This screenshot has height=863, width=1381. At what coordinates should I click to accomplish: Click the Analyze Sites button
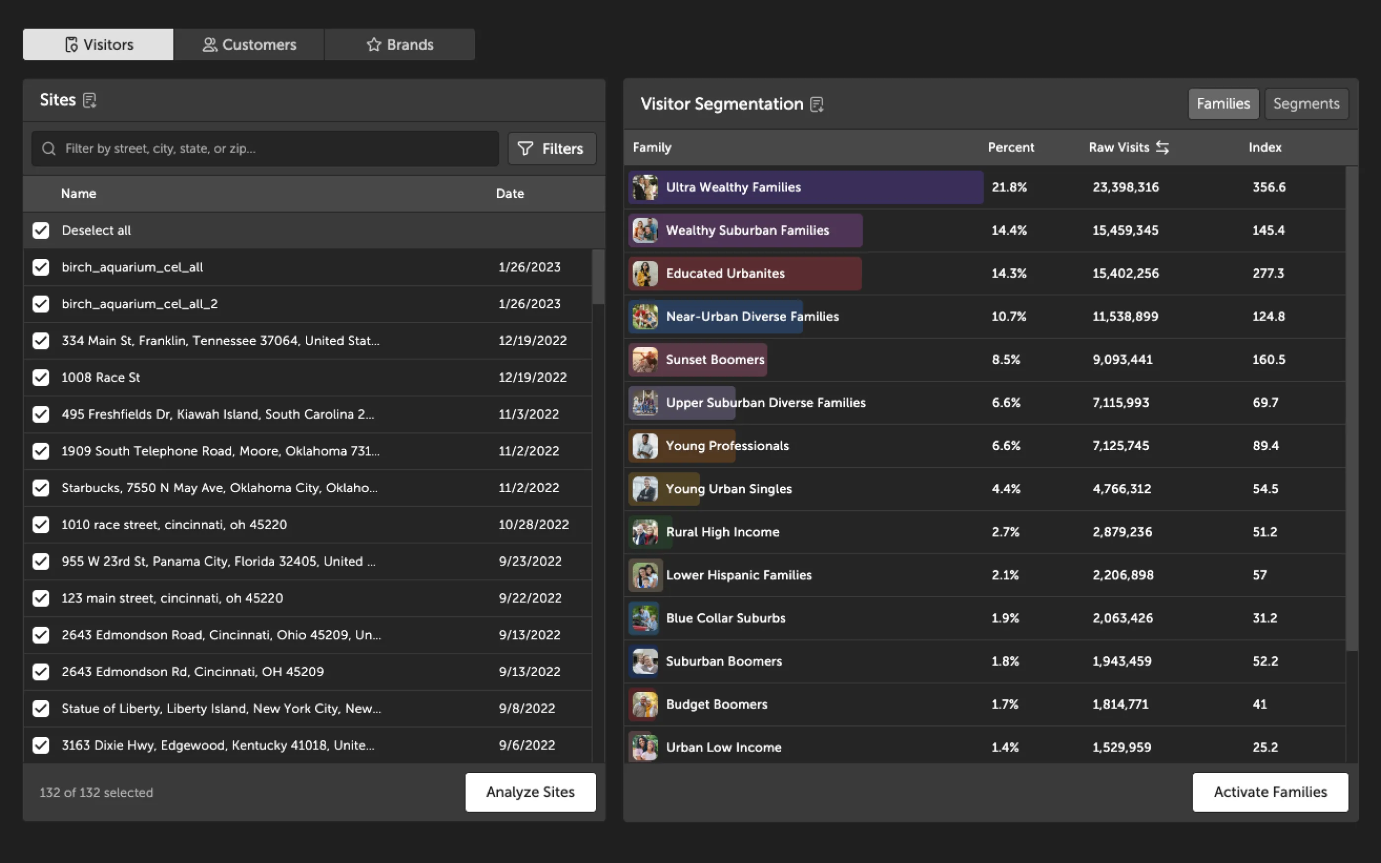(x=530, y=792)
